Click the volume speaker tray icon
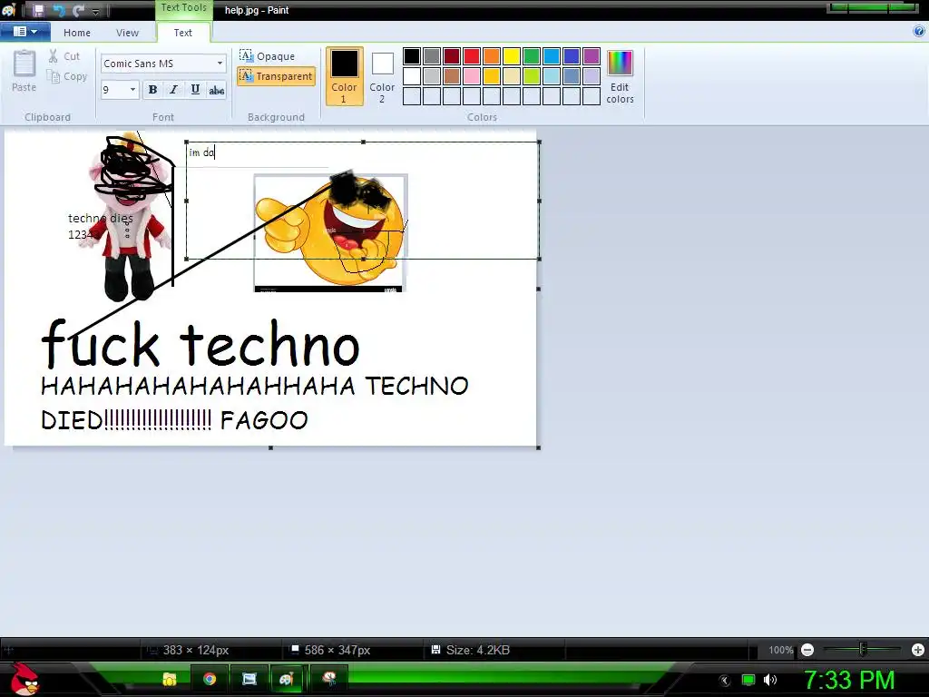 (x=770, y=680)
